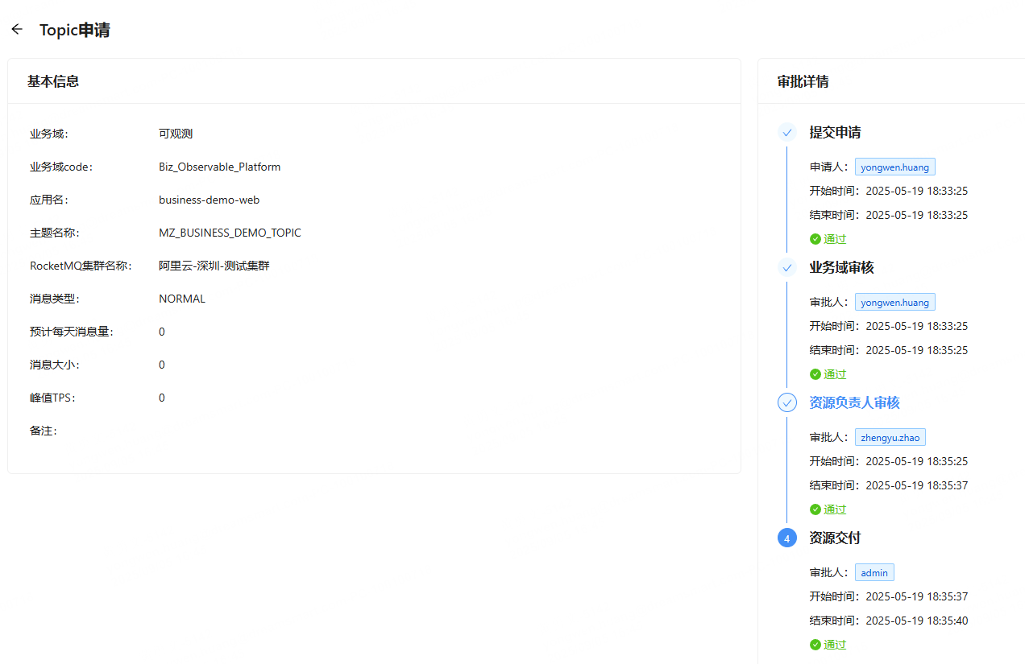Click the green 通过 icon under 提交申请
Image resolution: width=1025 pixels, height=664 pixels.
click(x=815, y=239)
